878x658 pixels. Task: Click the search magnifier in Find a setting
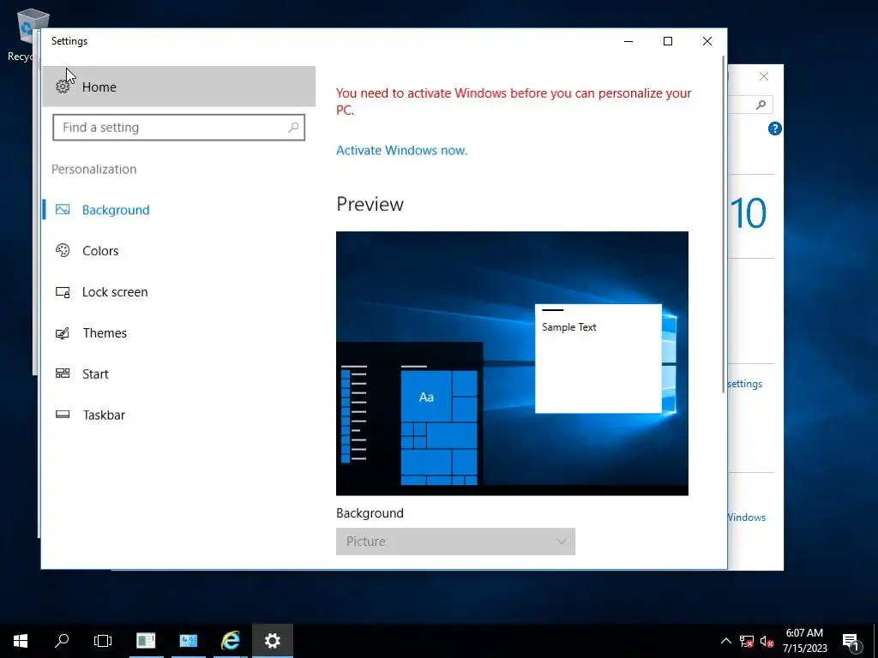coord(293,128)
